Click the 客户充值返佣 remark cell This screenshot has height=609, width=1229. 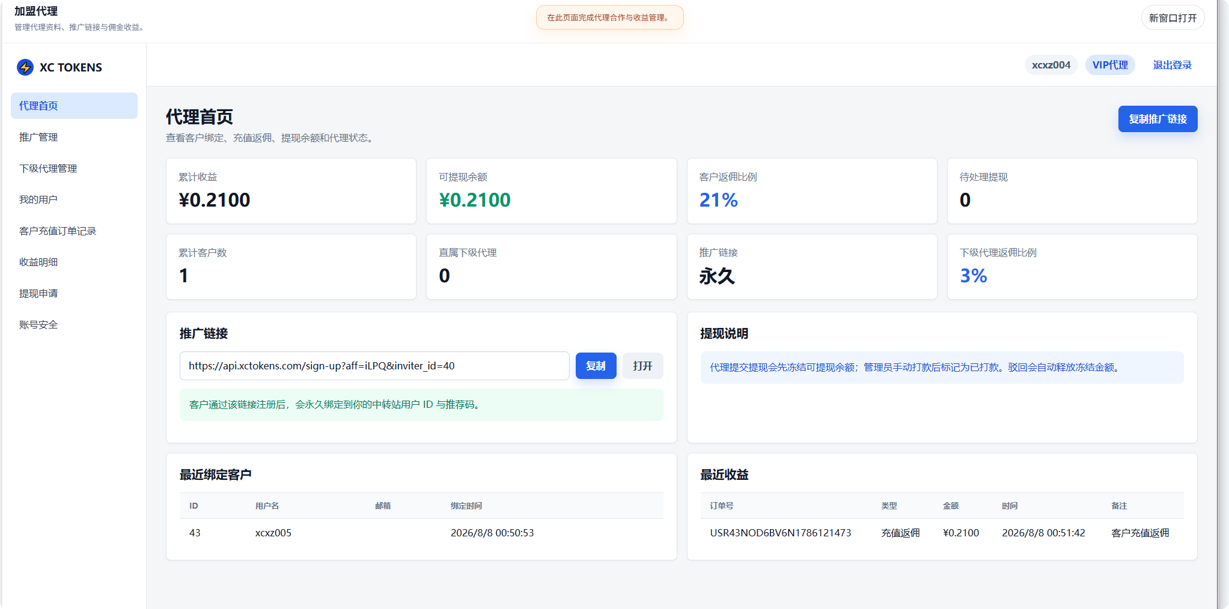click(1140, 533)
